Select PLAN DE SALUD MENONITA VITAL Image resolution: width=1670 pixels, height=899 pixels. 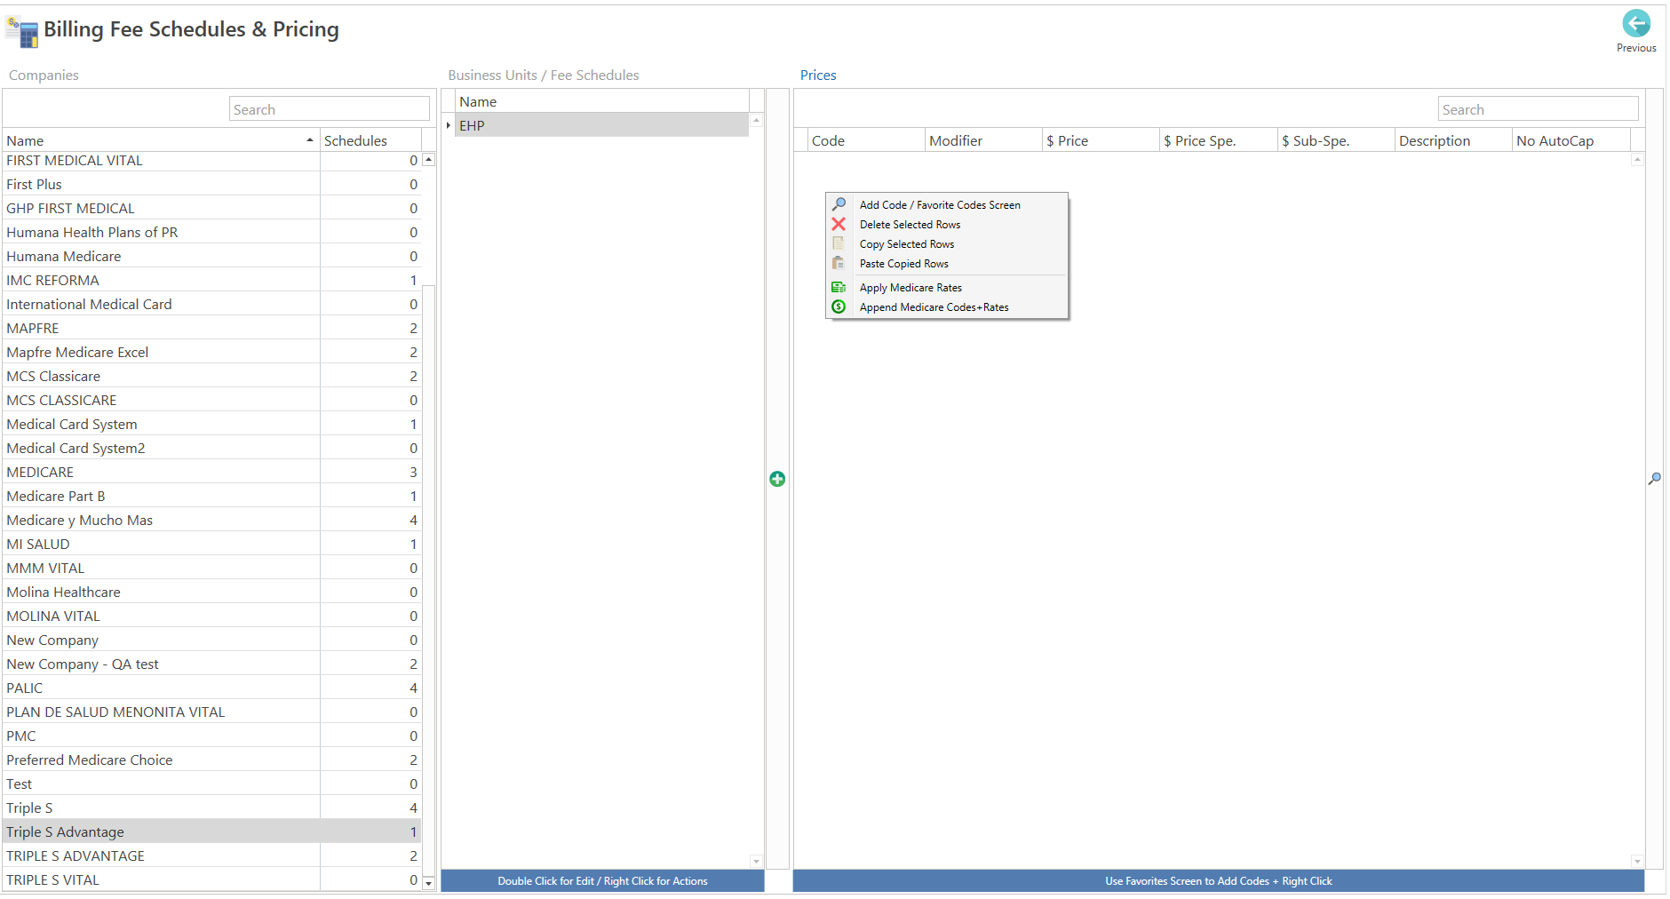[x=211, y=712]
